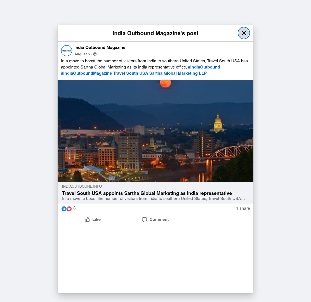
Task: Close the India Outbound Magazine post dialog
Action: (x=244, y=33)
